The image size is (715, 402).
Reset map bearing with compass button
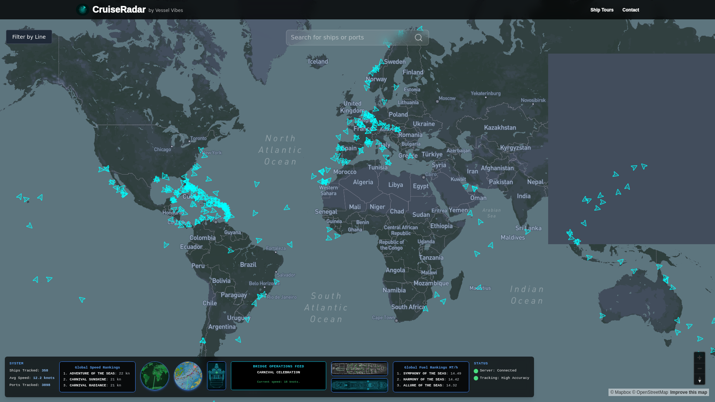[x=699, y=379]
